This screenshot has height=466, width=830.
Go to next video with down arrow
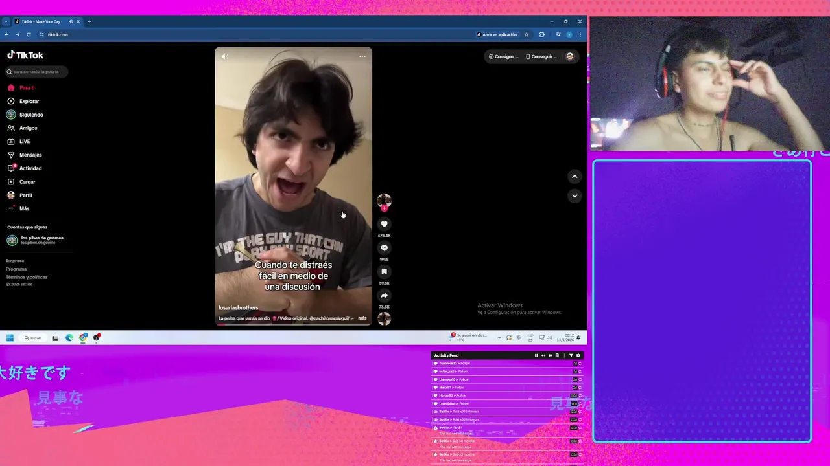coord(575,195)
